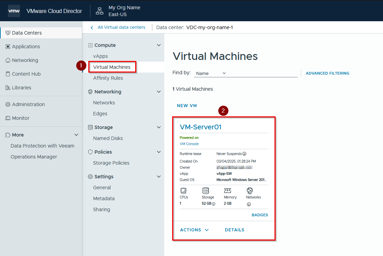Viewport: 383px width, 256px height.
Task: Open Named Disks under Storage
Action: click(108, 138)
